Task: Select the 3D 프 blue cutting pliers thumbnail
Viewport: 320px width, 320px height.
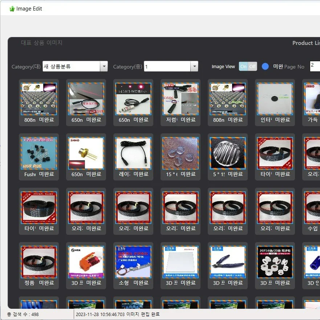Action: point(228,262)
